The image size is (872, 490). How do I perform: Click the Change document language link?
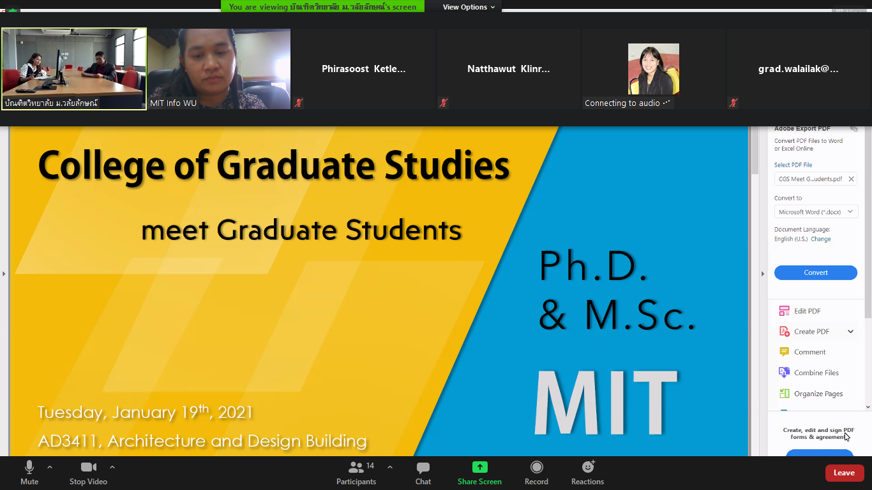tap(820, 239)
